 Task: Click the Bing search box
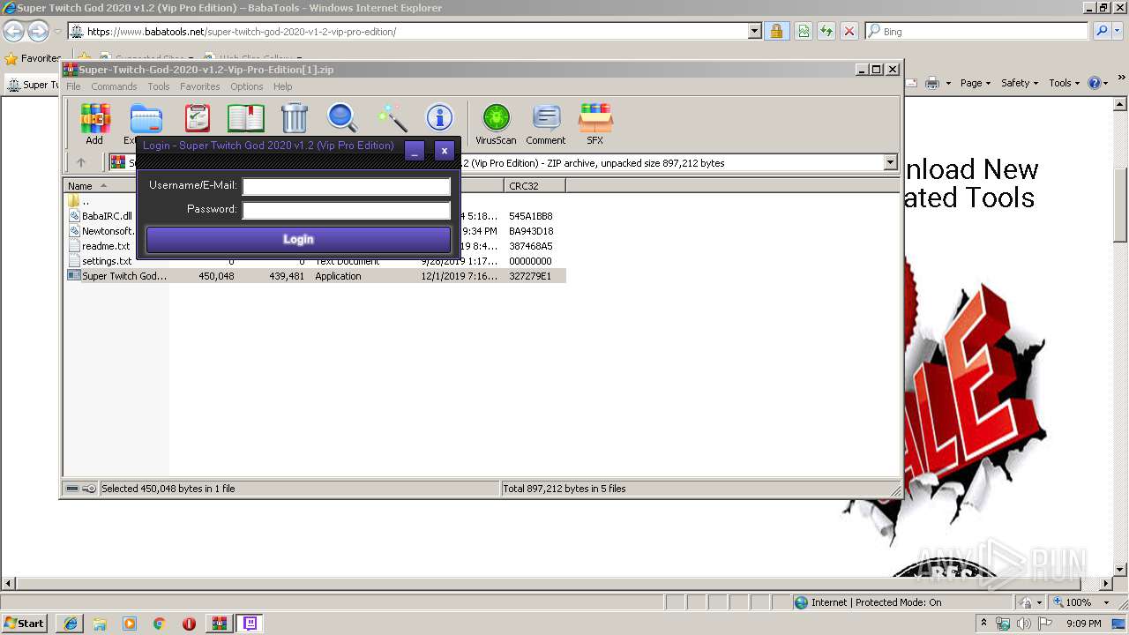976,31
